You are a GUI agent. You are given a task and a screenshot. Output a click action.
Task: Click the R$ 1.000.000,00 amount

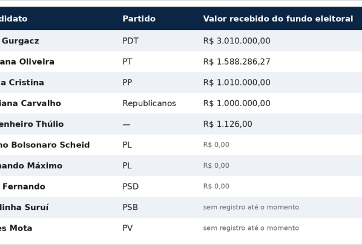pos(237,103)
